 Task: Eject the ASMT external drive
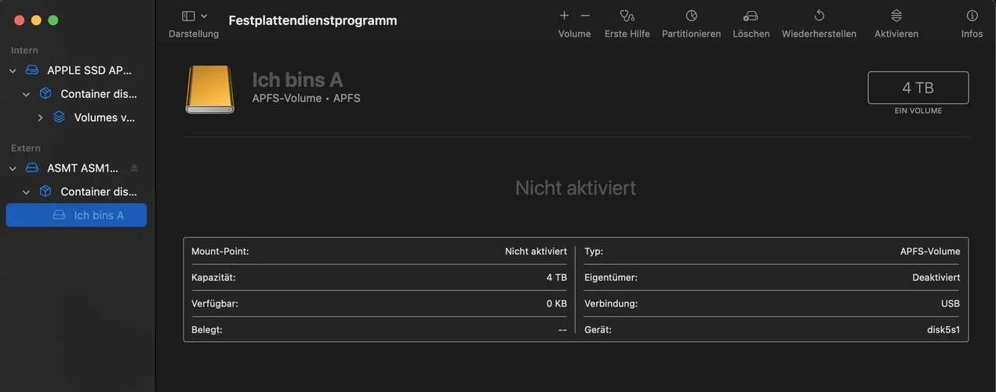[134, 168]
